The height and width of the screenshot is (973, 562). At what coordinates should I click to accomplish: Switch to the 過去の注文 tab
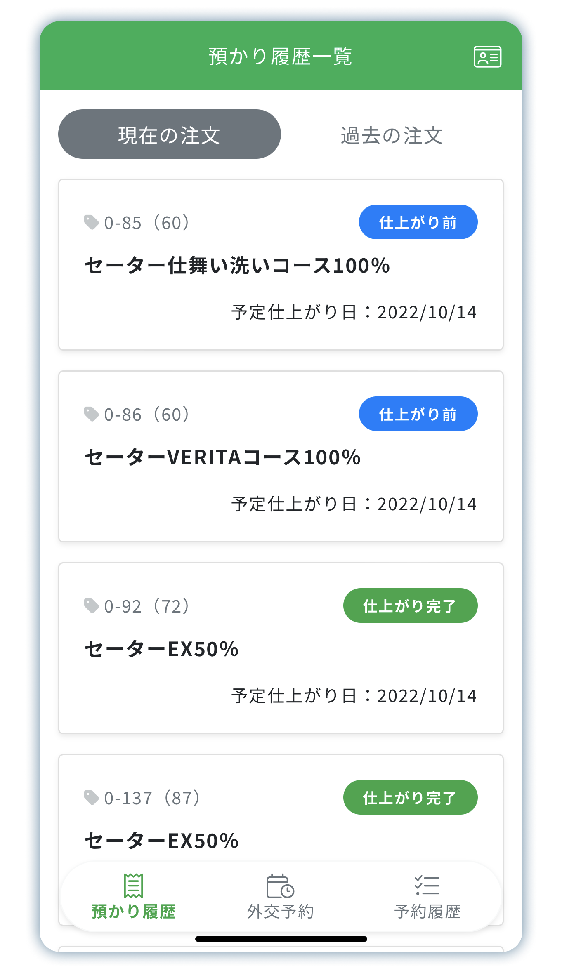392,135
